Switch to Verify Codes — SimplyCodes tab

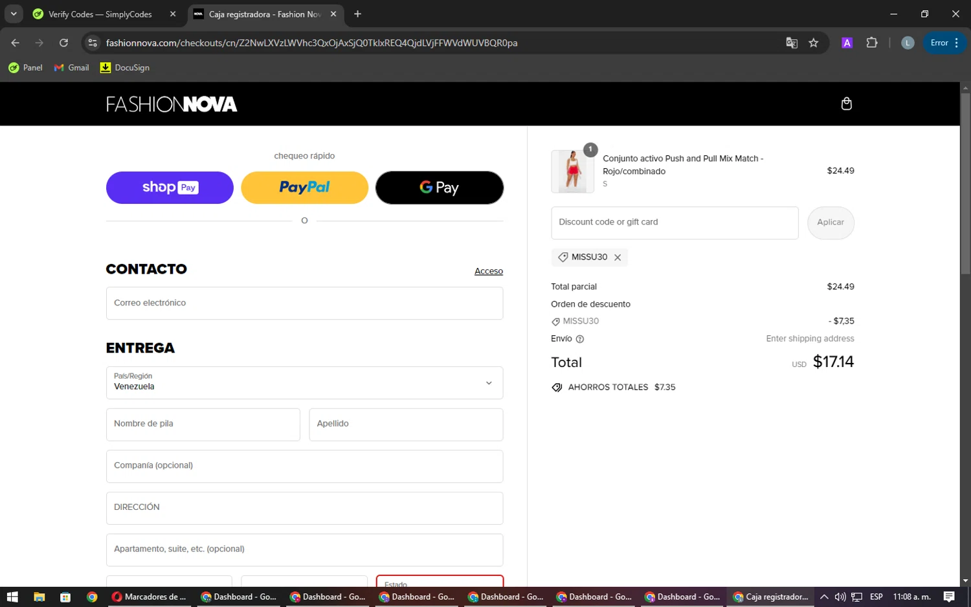(106, 14)
